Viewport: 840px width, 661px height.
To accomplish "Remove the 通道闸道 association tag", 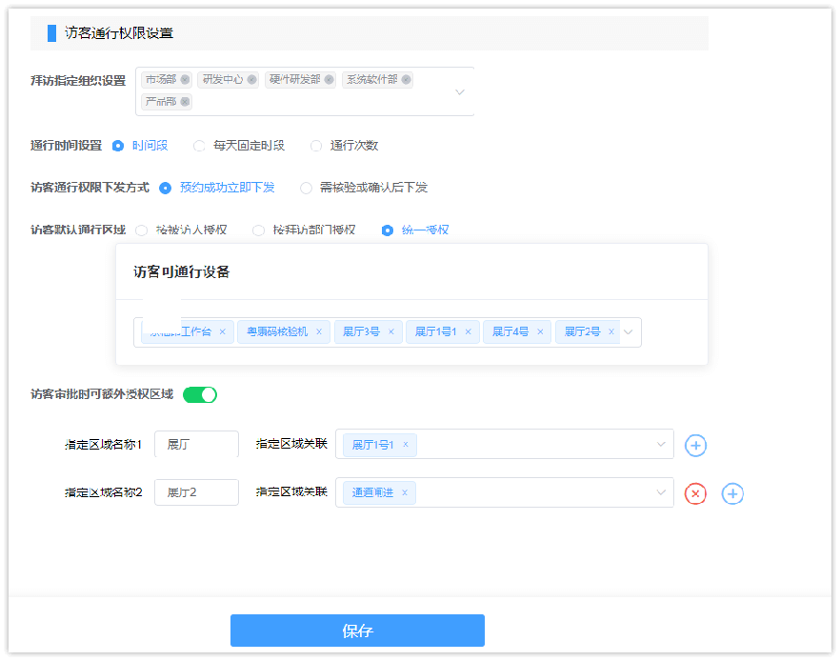I will (x=406, y=493).
